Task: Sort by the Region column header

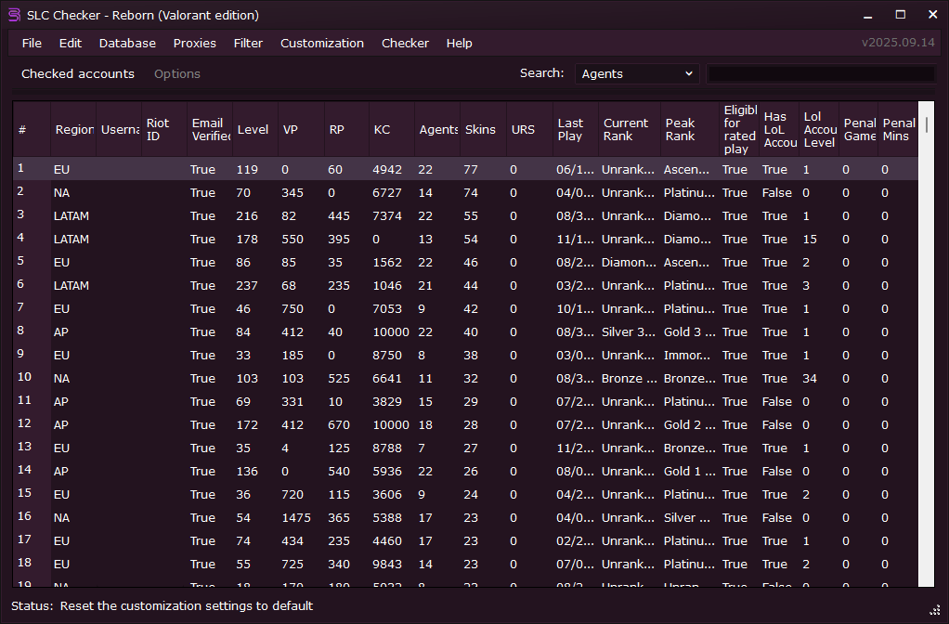Action: coord(73,129)
